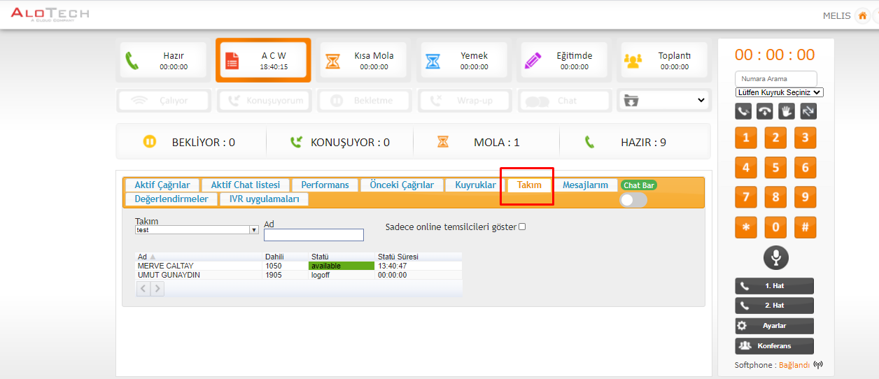This screenshot has width=879, height=379.
Task: Switch to Kısa Mola break status
Action: tap(364, 60)
